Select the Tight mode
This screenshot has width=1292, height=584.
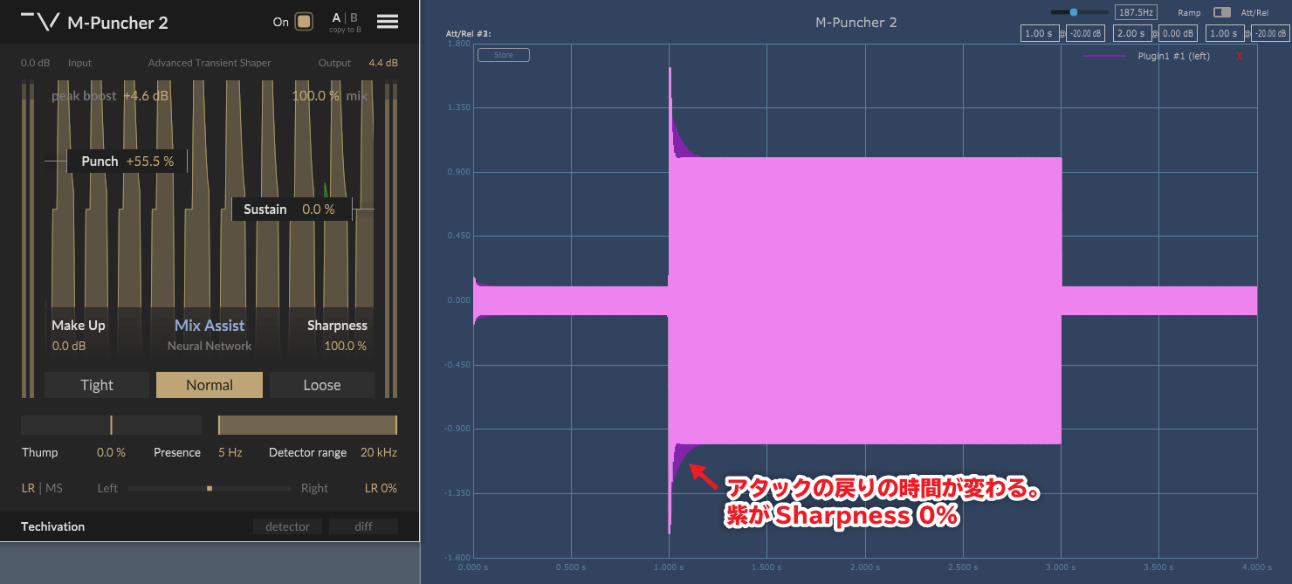(x=97, y=385)
